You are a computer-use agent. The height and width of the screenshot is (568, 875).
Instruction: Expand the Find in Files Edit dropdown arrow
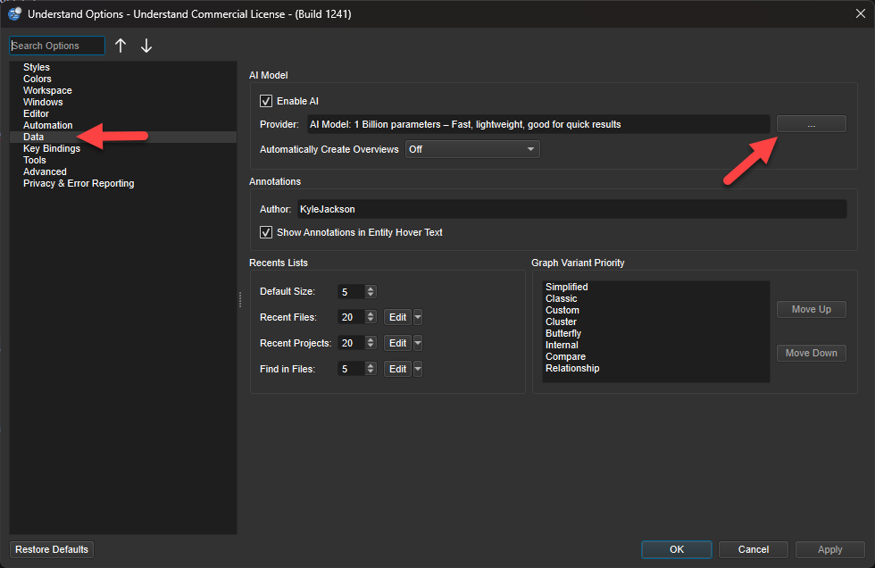[x=418, y=369]
